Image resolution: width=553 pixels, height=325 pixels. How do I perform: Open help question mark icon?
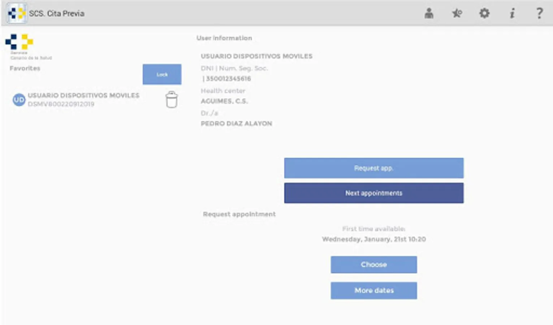[539, 13]
